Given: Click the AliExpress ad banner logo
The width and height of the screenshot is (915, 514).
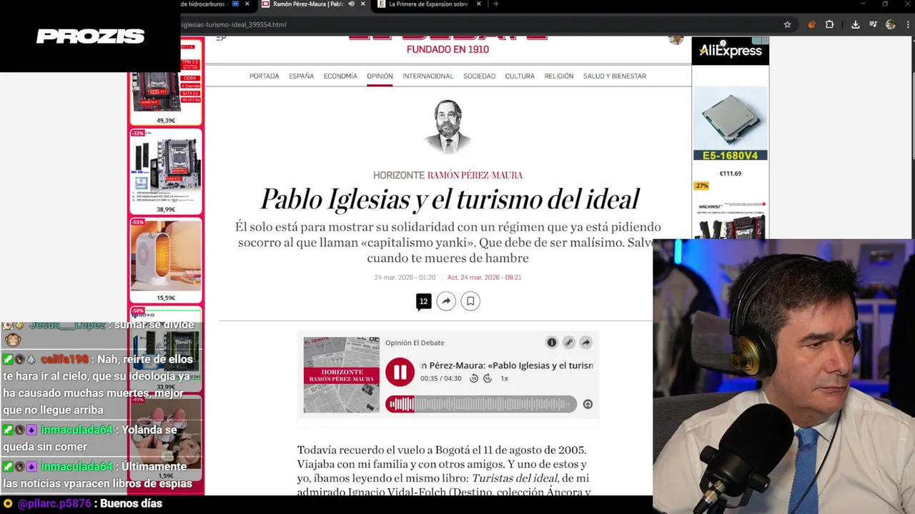Looking at the screenshot, I should 730,51.
